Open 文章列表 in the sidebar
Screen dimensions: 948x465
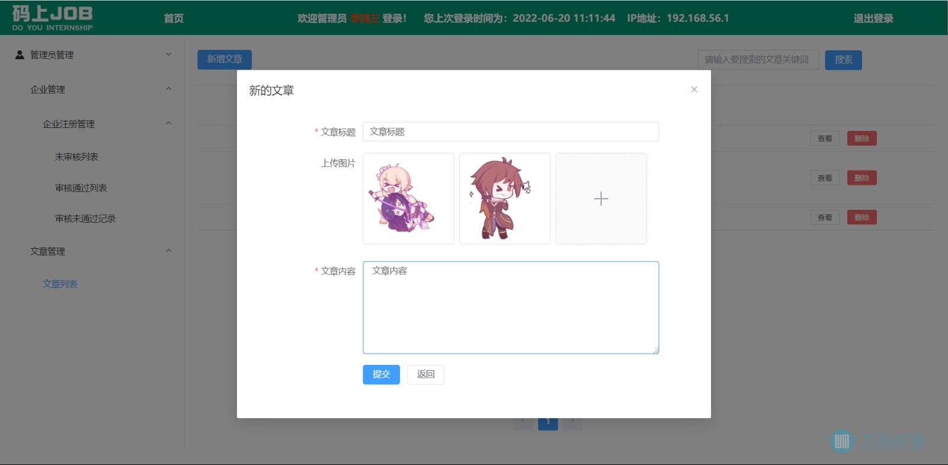[60, 284]
